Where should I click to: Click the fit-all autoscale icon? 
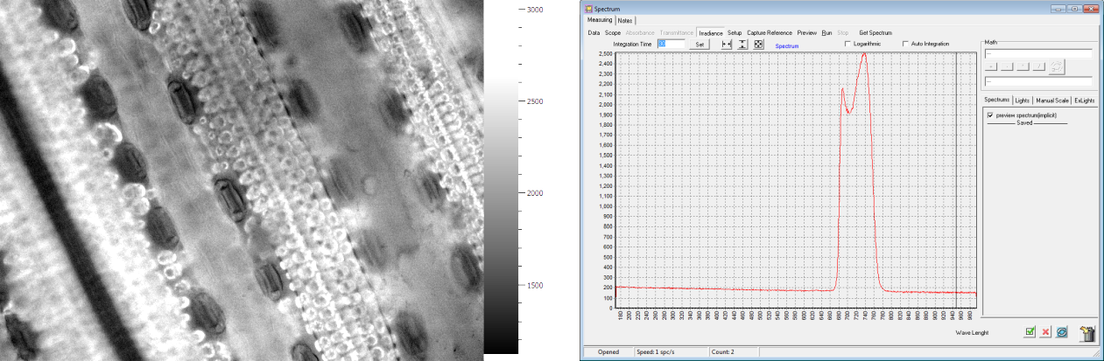758,44
